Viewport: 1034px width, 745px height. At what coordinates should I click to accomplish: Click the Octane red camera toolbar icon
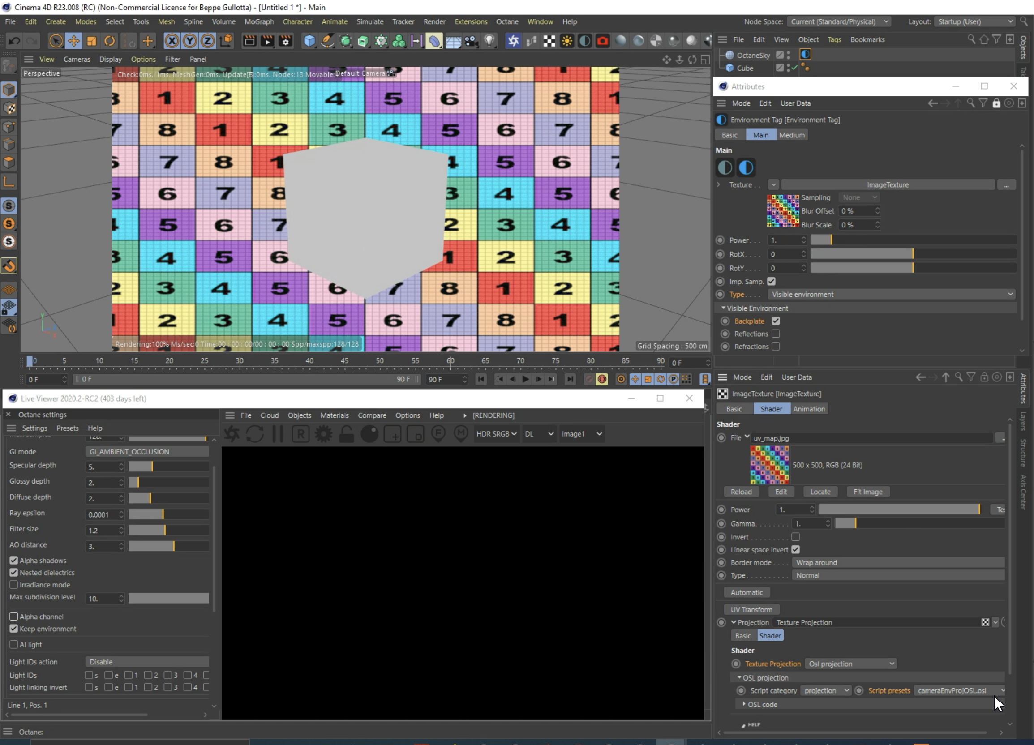coord(602,41)
